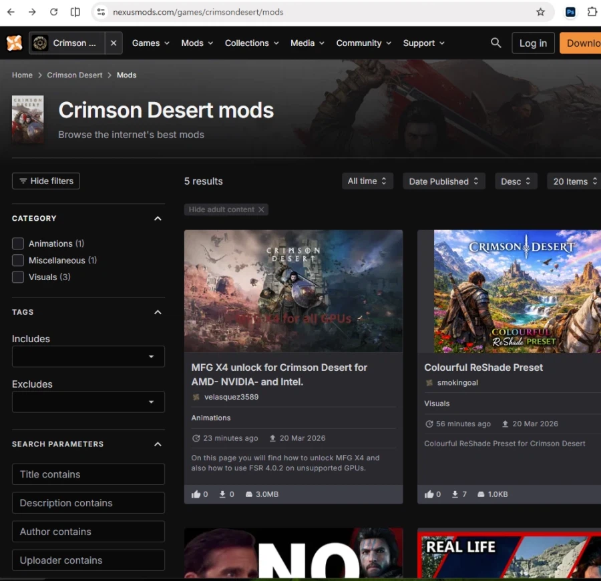This screenshot has width=601, height=581.
Task: Open the site search magnifier icon
Action: (x=495, y=43)
